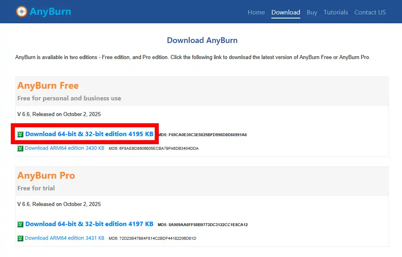The width and height of the screenshot is (402, 257).
Task: Download AnyBurn Pro ARM64 edition 3431 KB
Action: point(64,238)
